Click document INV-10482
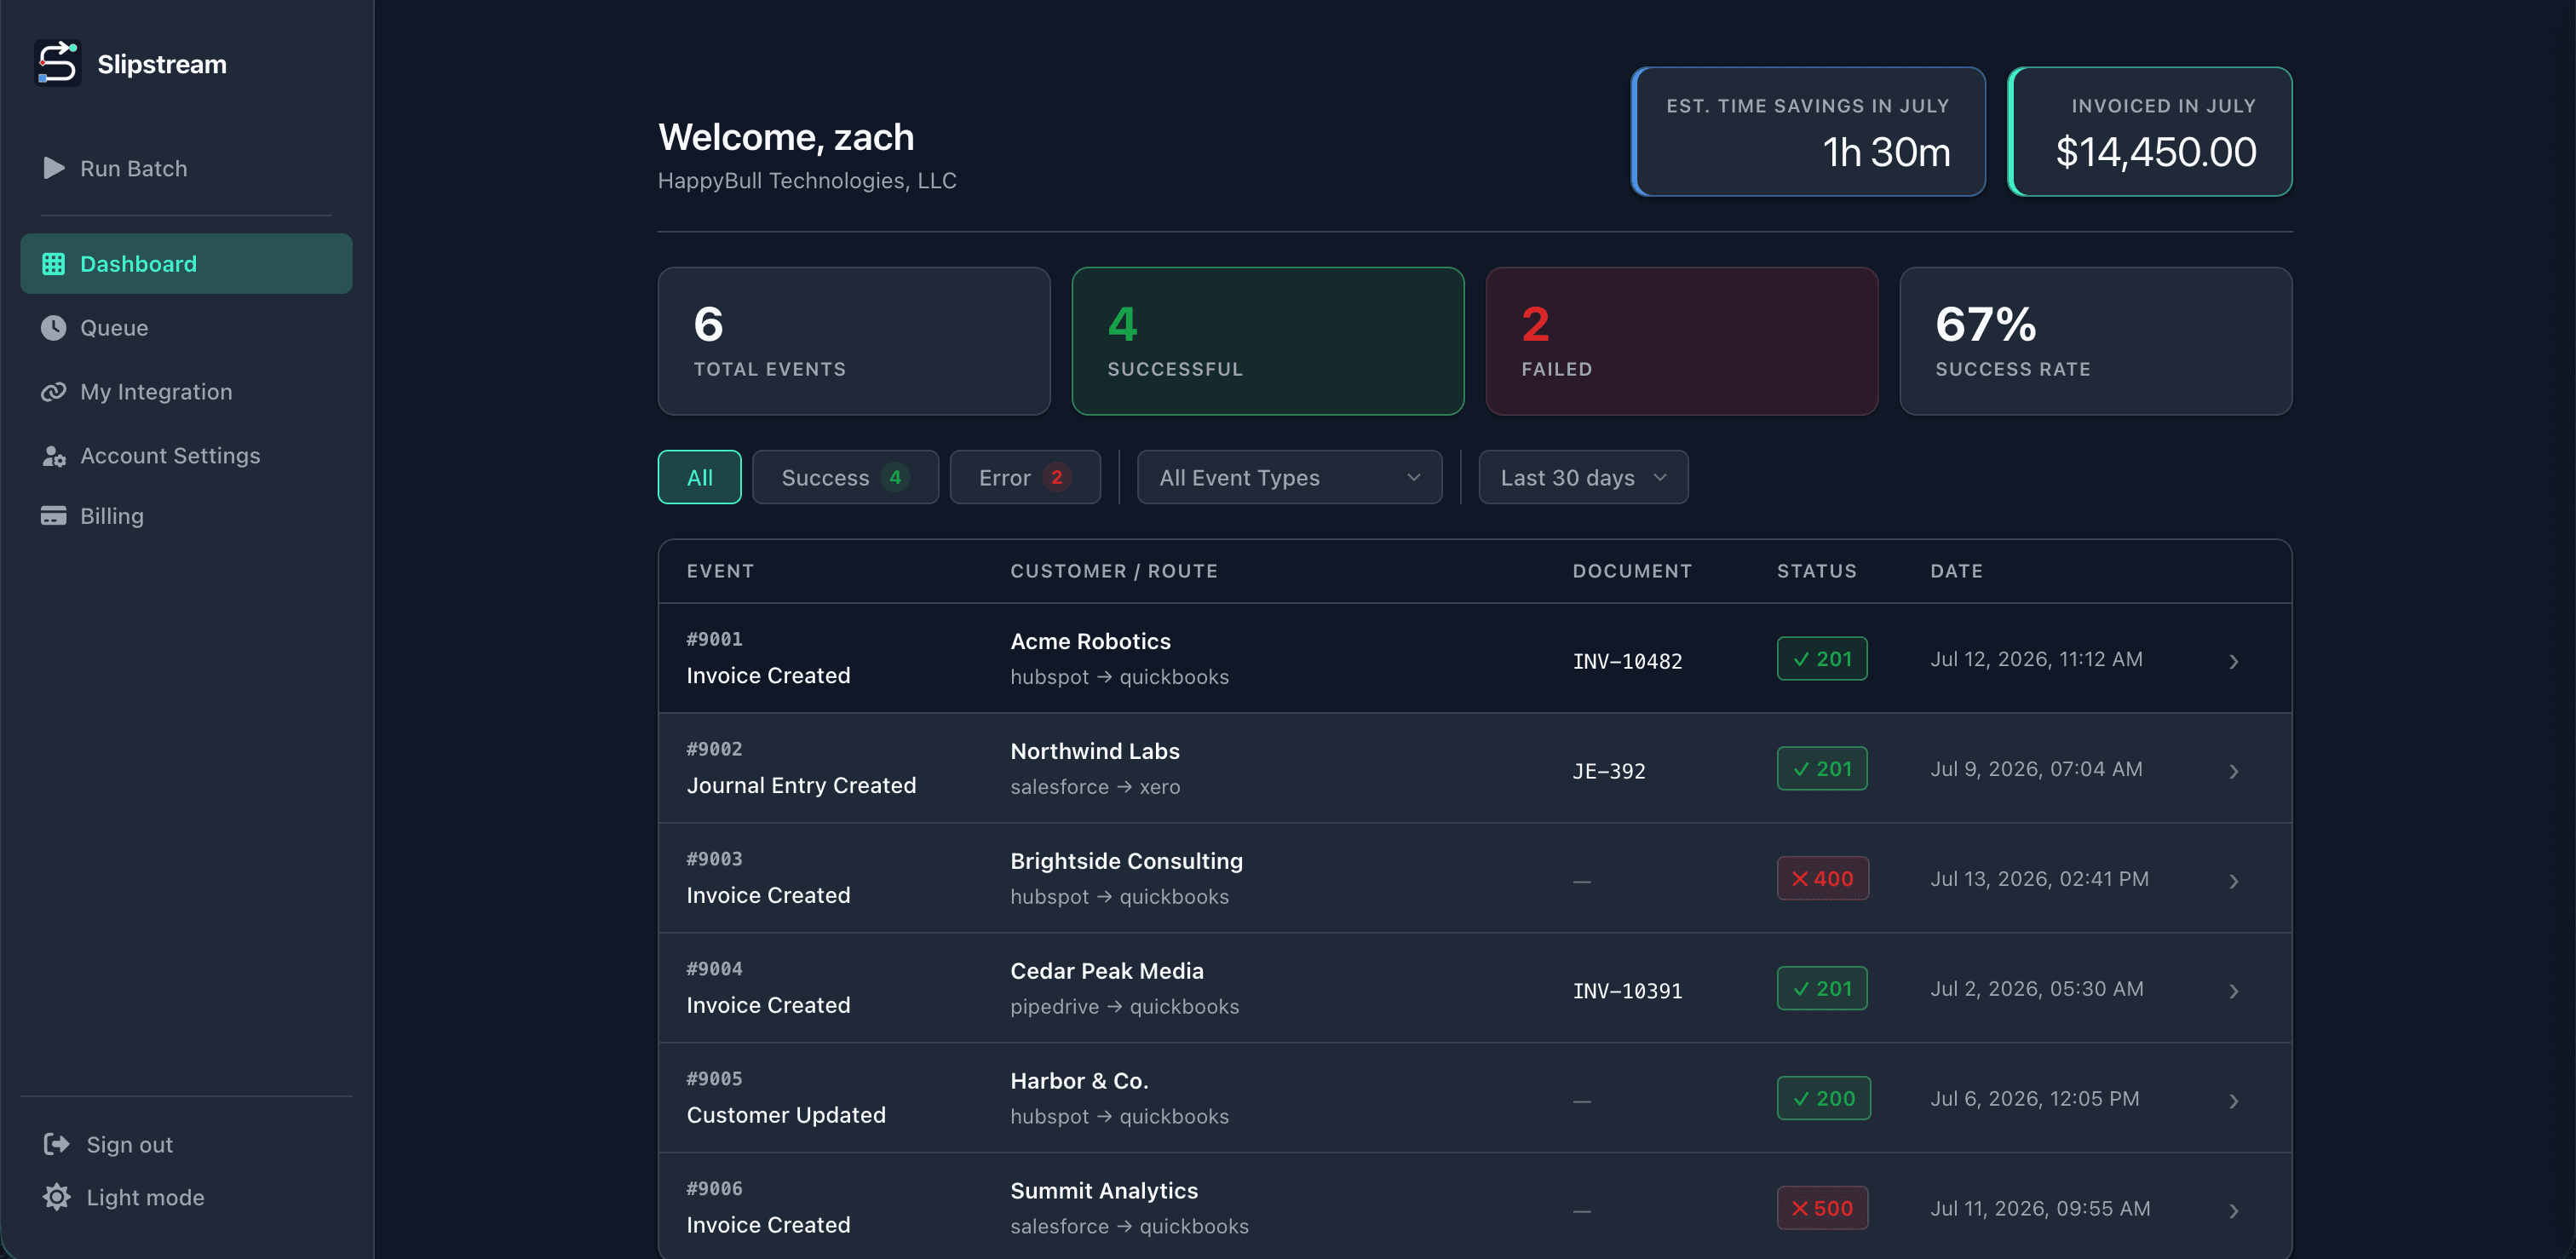This screenshot has height=1259, width=2576. pyautogui.click(x=1627, y=661)
